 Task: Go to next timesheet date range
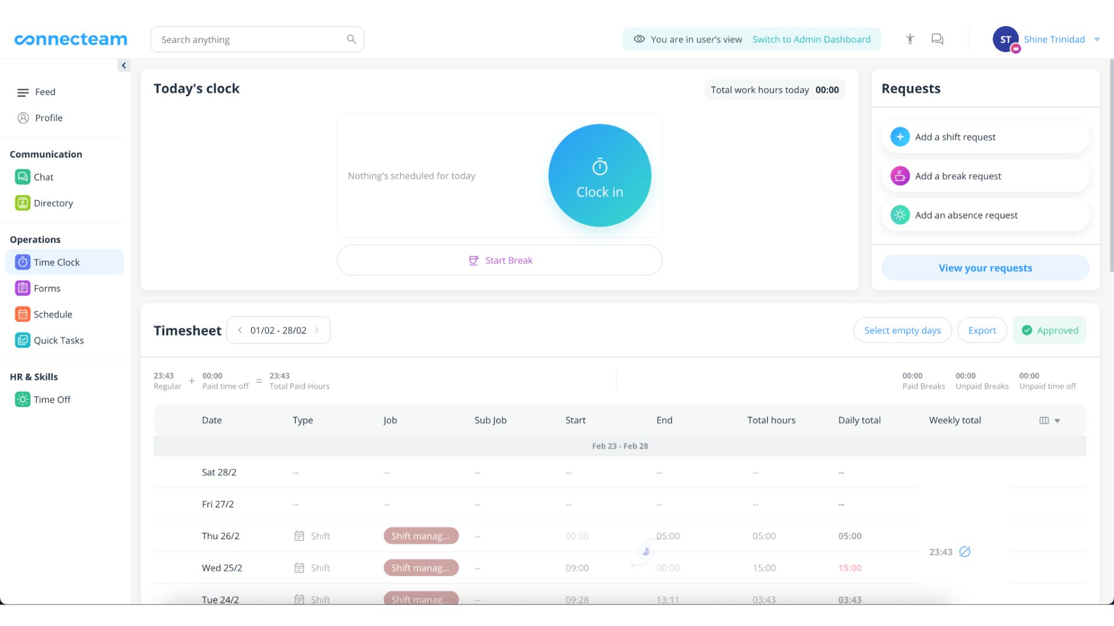click(317, 330)
